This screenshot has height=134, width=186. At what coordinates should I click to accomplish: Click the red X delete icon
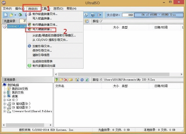66,80
